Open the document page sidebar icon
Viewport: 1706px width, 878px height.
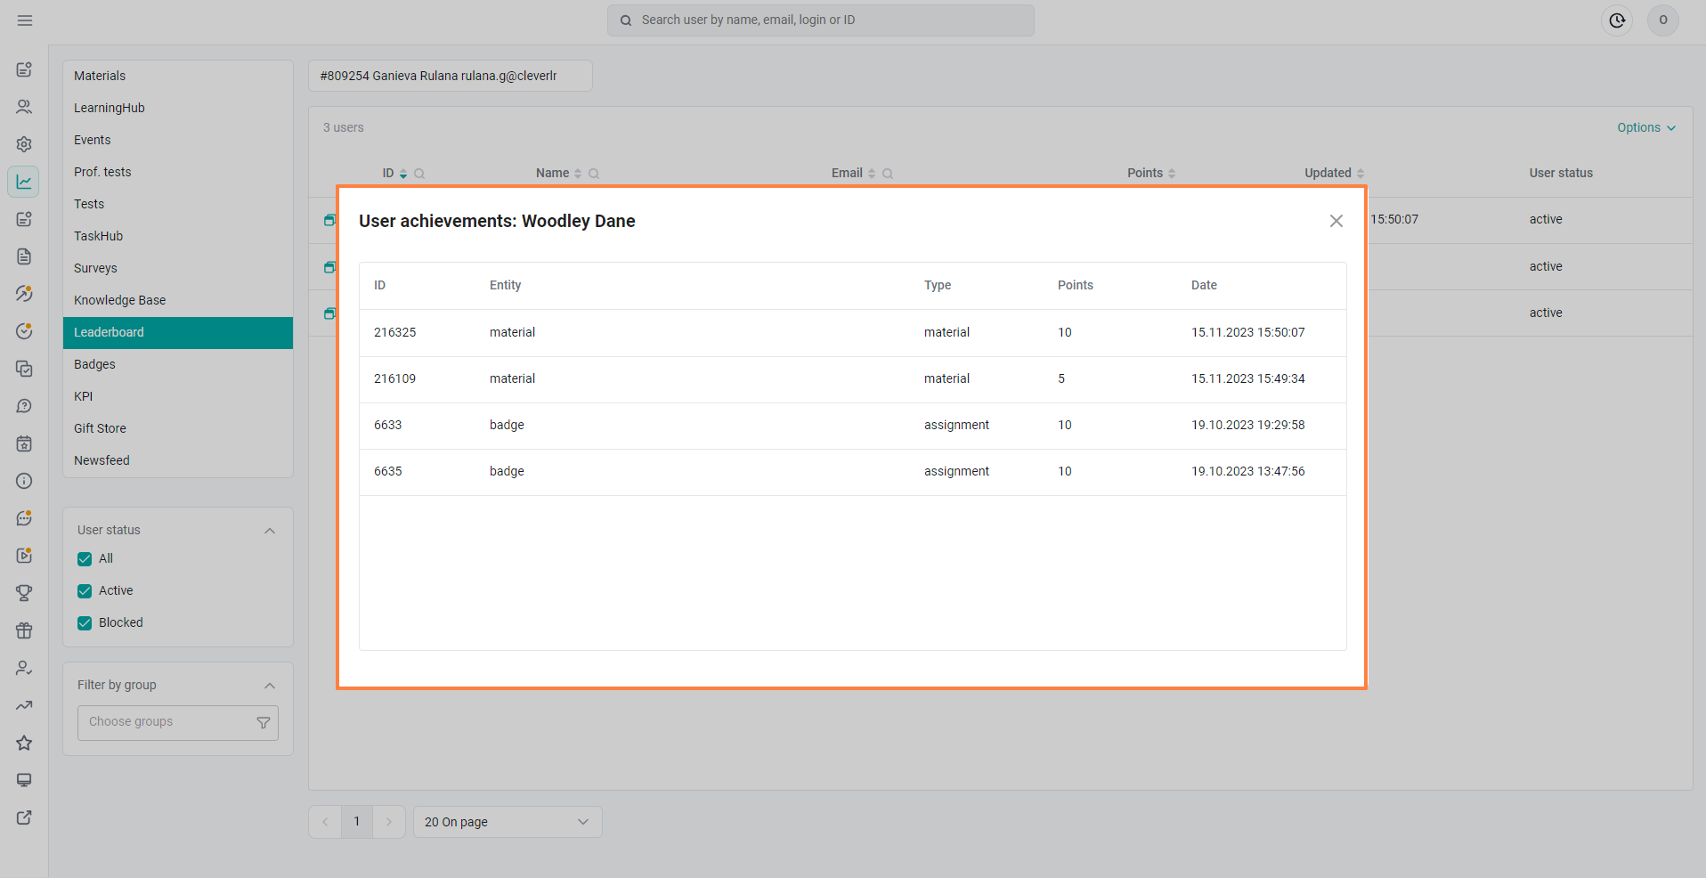point(24,256)
